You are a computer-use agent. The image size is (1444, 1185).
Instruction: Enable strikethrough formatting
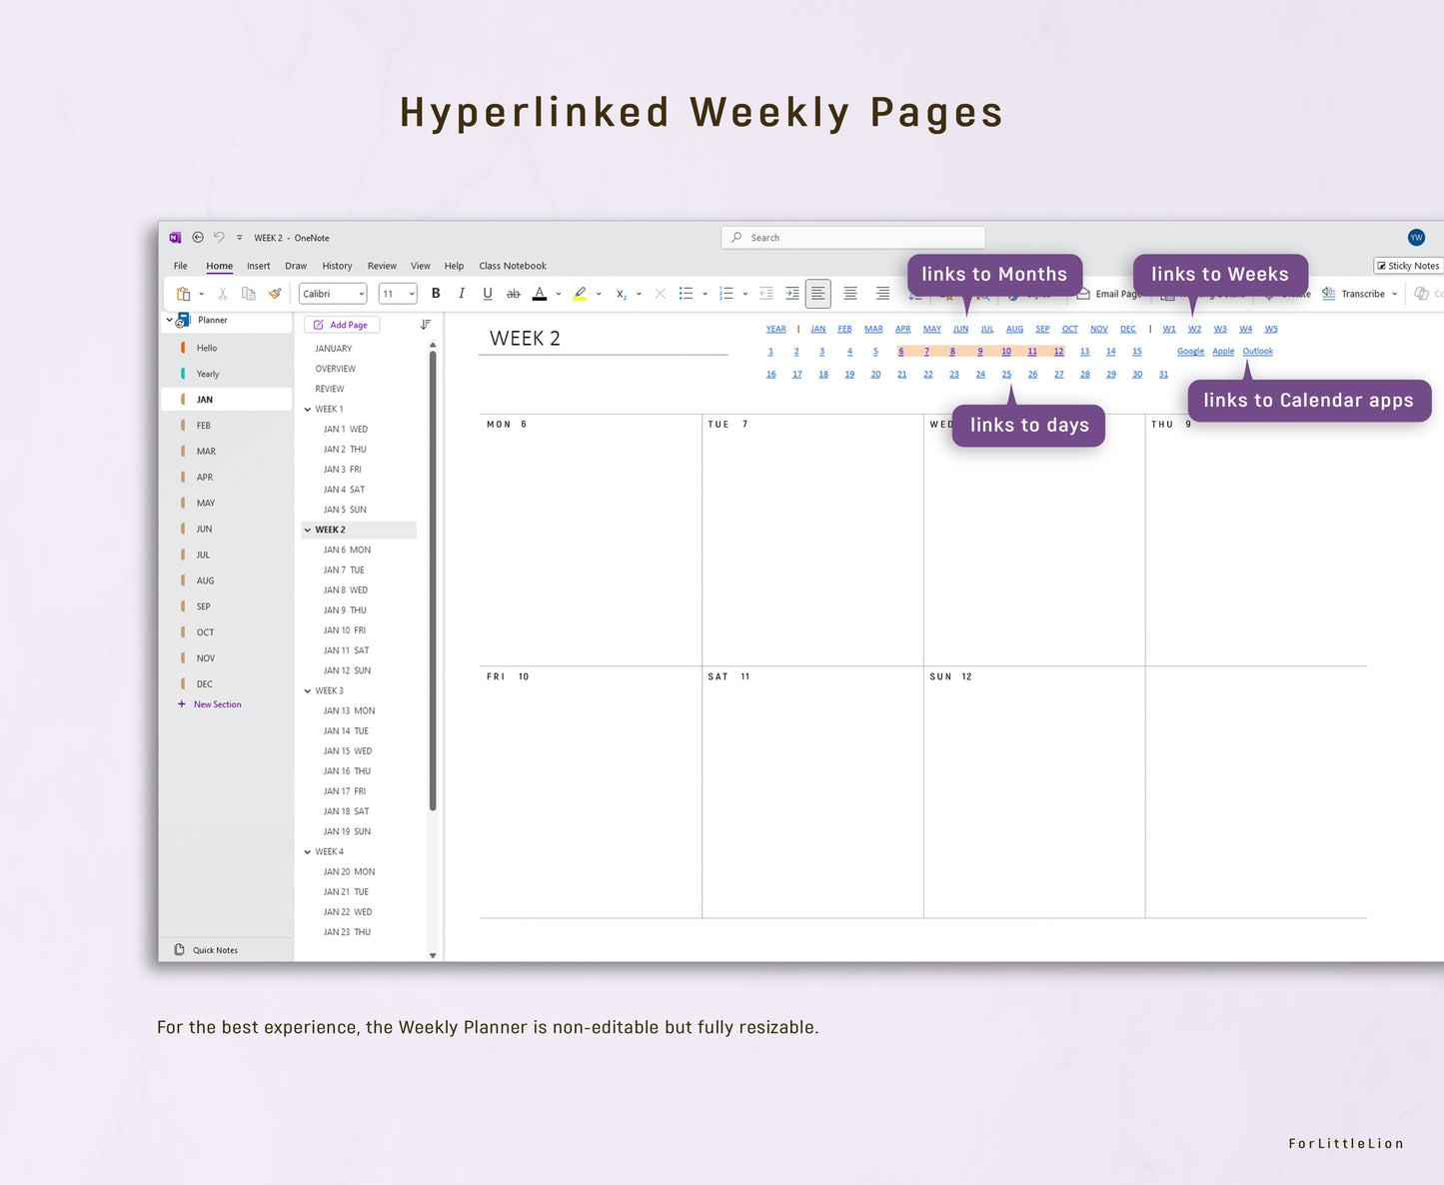[x=514, y=293]
